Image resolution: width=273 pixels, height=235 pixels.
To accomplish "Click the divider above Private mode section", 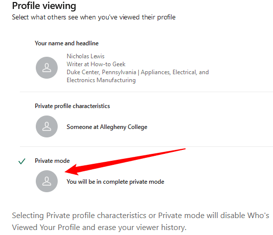I will pos(146,146).
